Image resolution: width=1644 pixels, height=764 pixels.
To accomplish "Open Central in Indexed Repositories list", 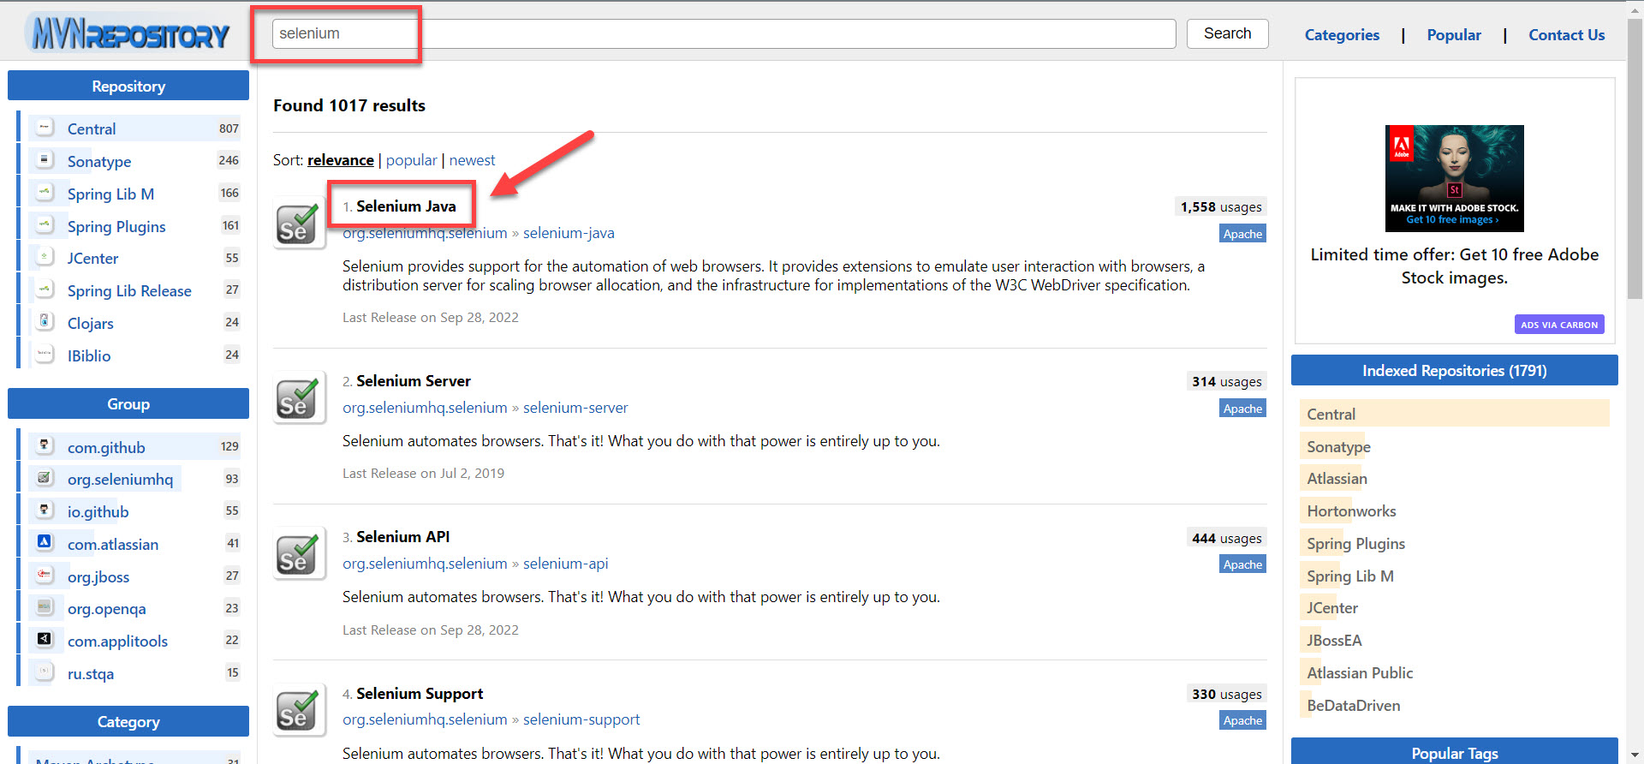I will (x=1331, y=415).
